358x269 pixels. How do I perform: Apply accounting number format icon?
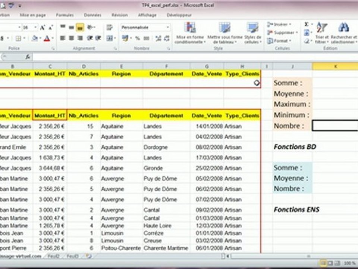click(x=125, y=38)
